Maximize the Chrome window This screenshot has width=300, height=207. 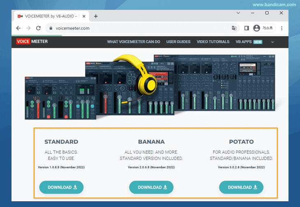[x=267, y=13]
